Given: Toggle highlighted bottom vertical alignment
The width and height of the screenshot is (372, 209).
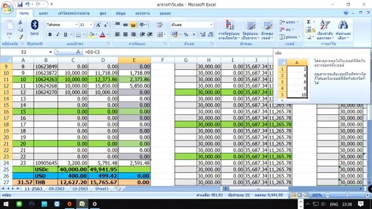Looking at the screenshot, I should (x=133, y=24).
